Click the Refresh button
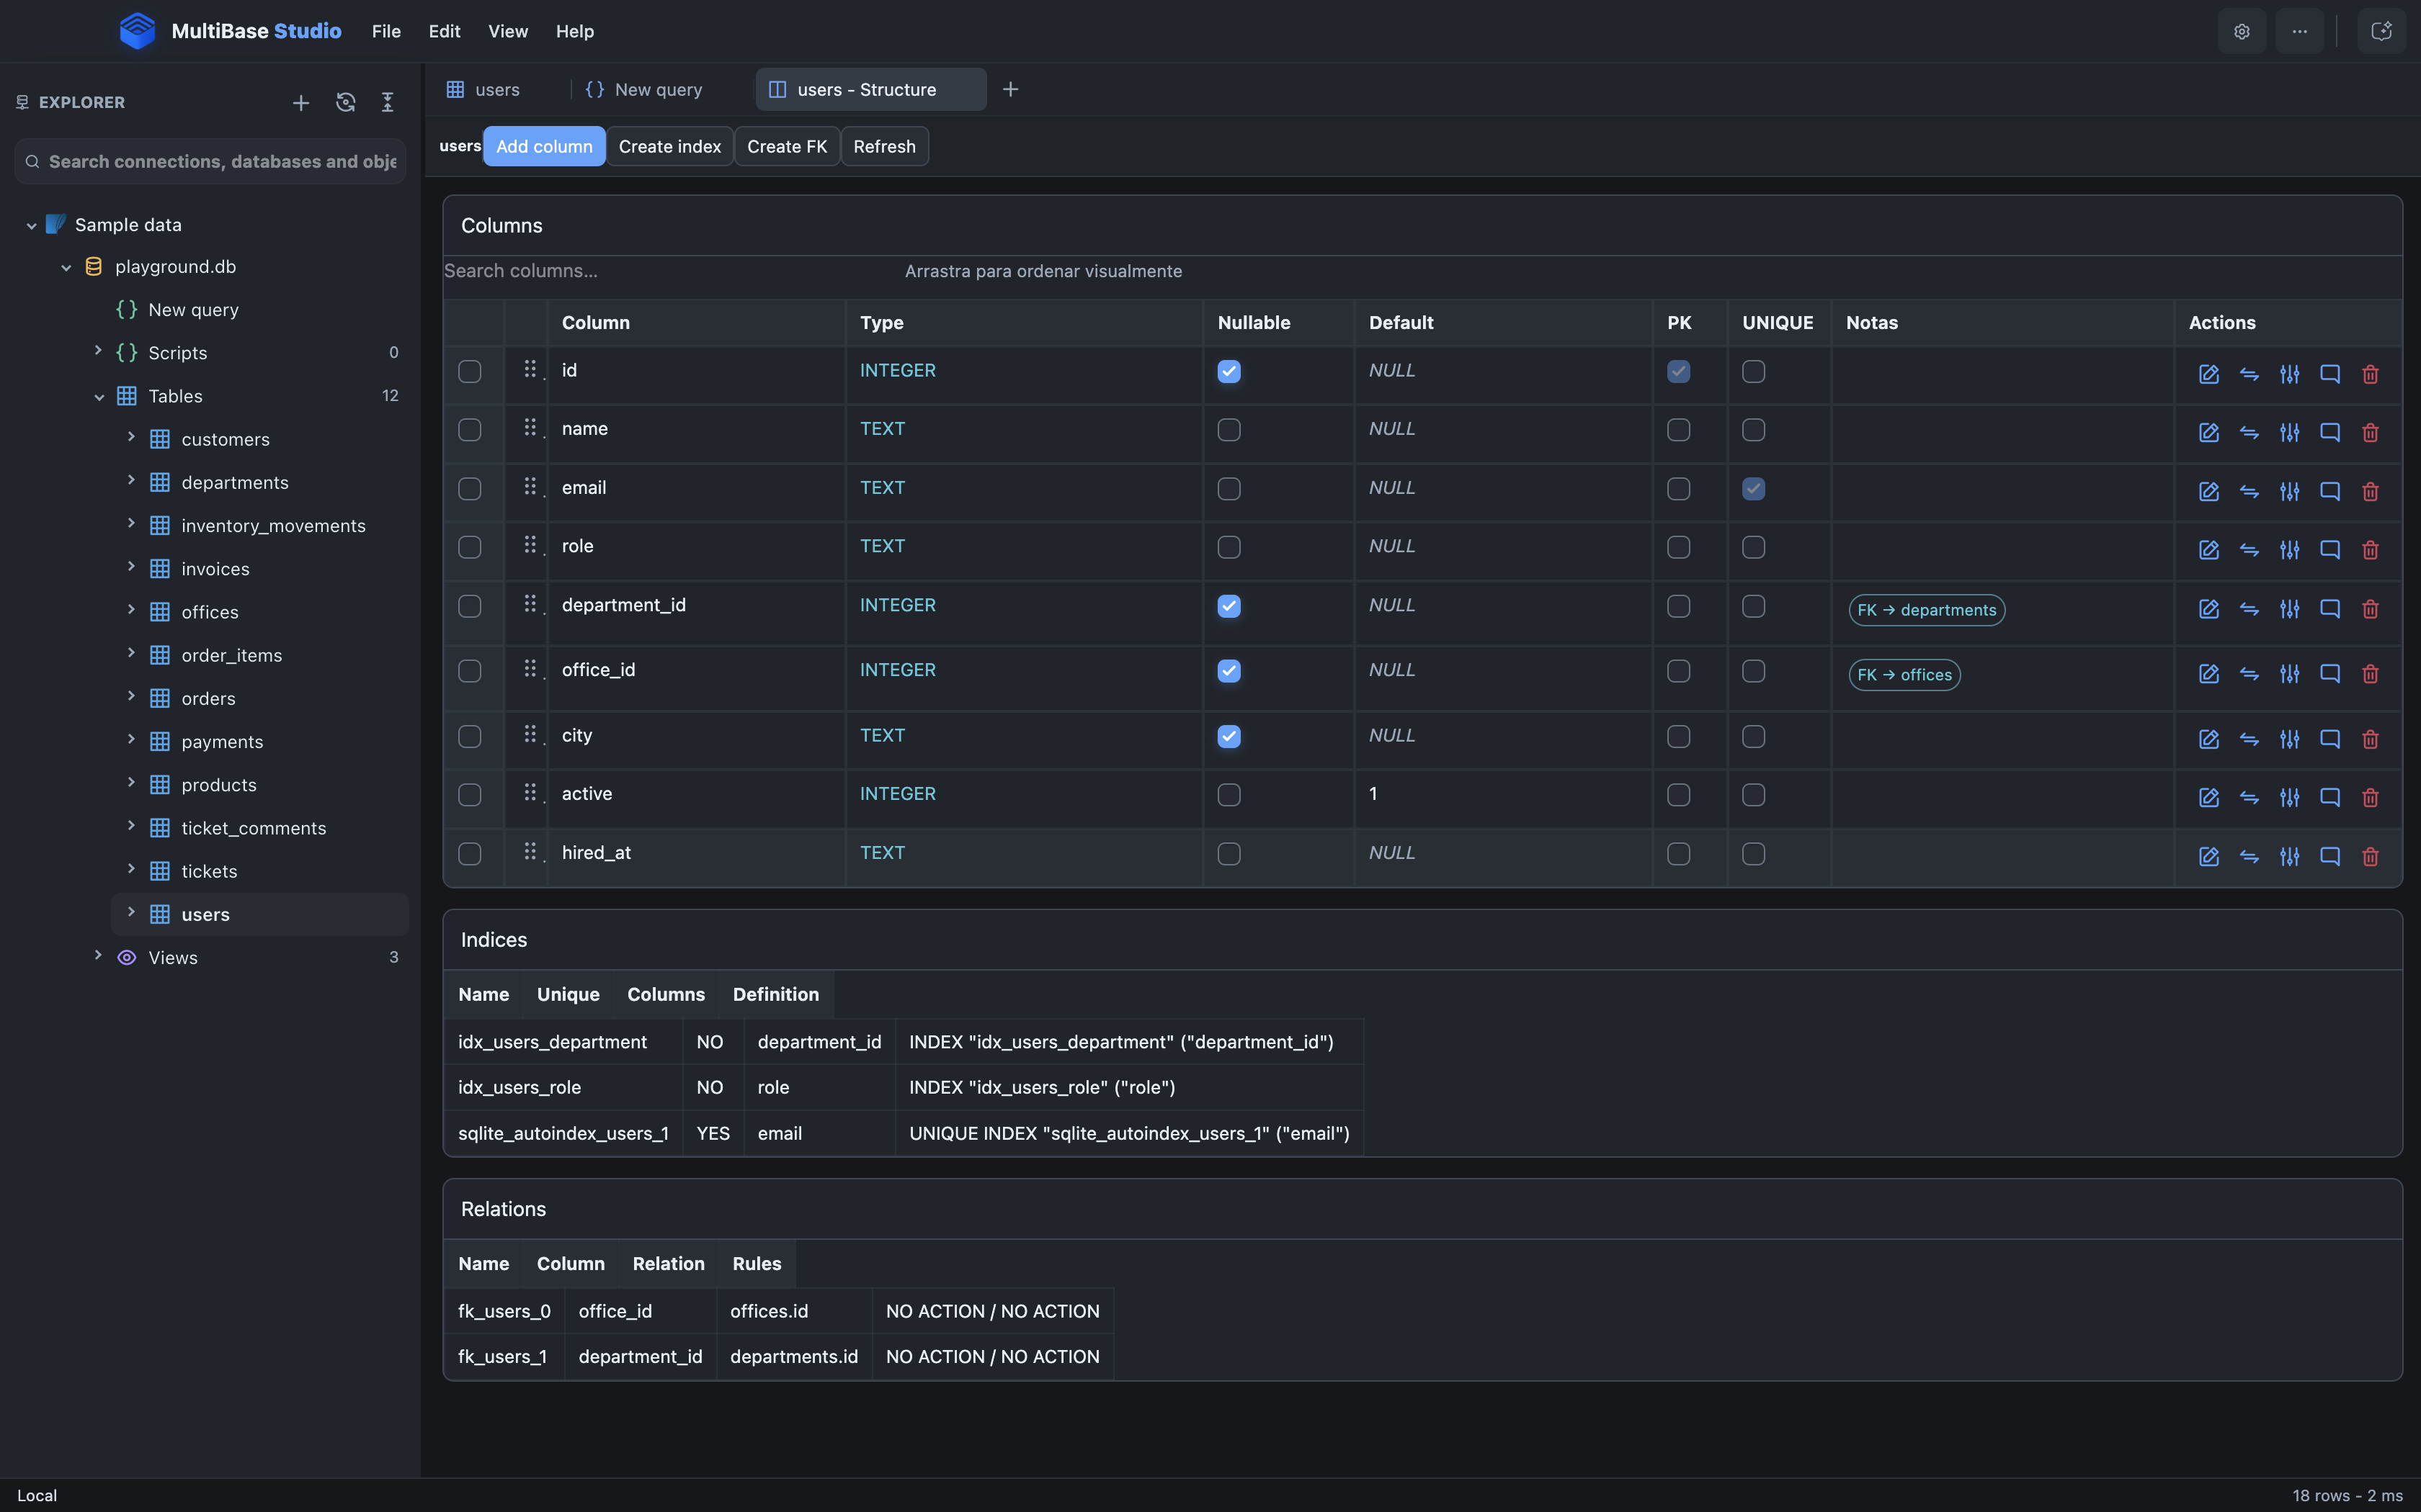Image resolution: width=2421 pixels, height=1512 pixels. click(x=884, y=146)
